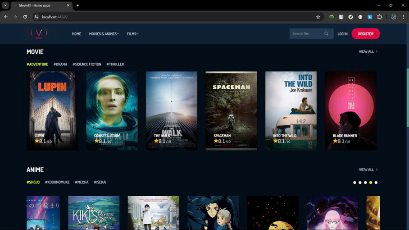Select the highlighted fourth carousel dot

pyautogui.click(x=371, y=183)
